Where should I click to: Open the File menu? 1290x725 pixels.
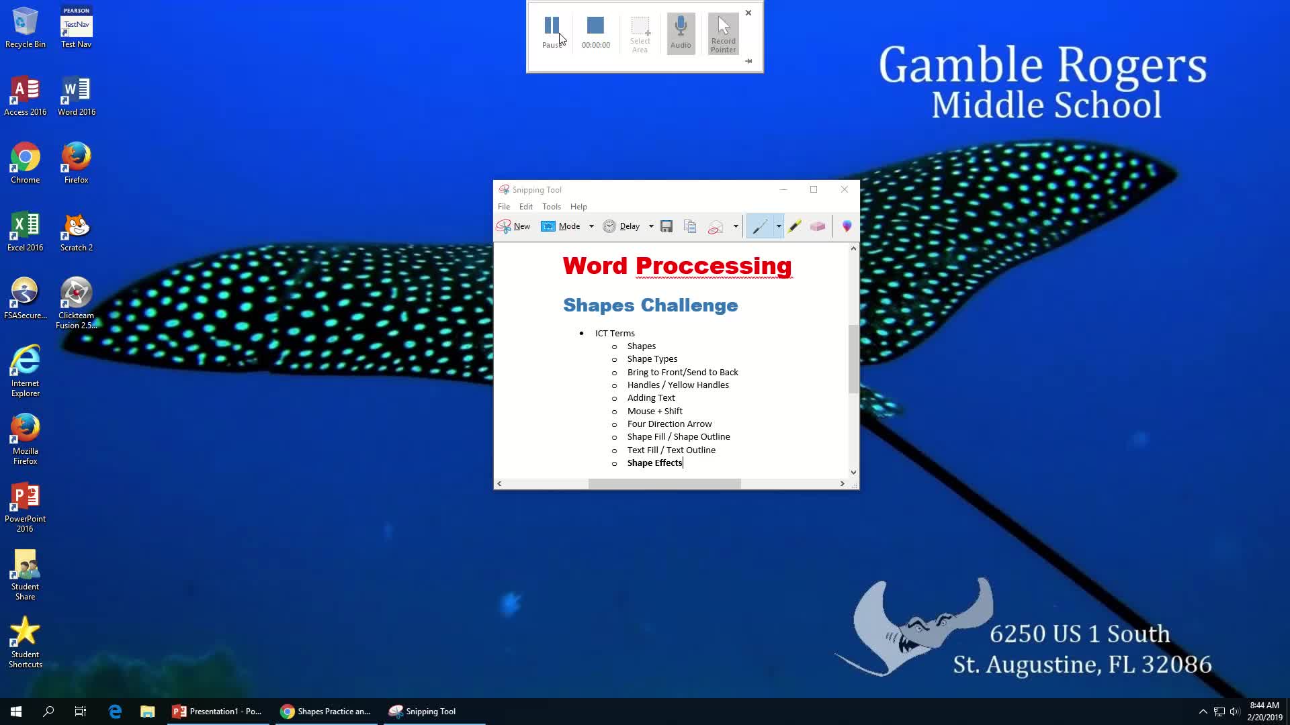pos(504,207)
